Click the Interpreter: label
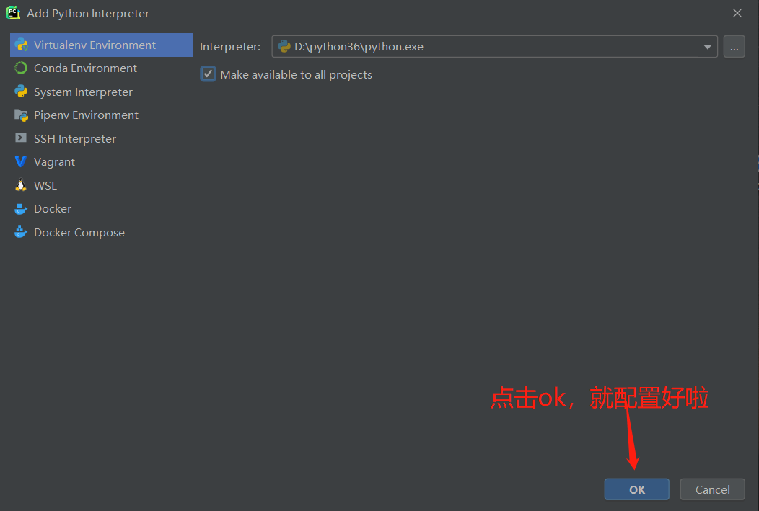Image resolution: width=759 pixels, height=511 pixels. pos(230,46)
